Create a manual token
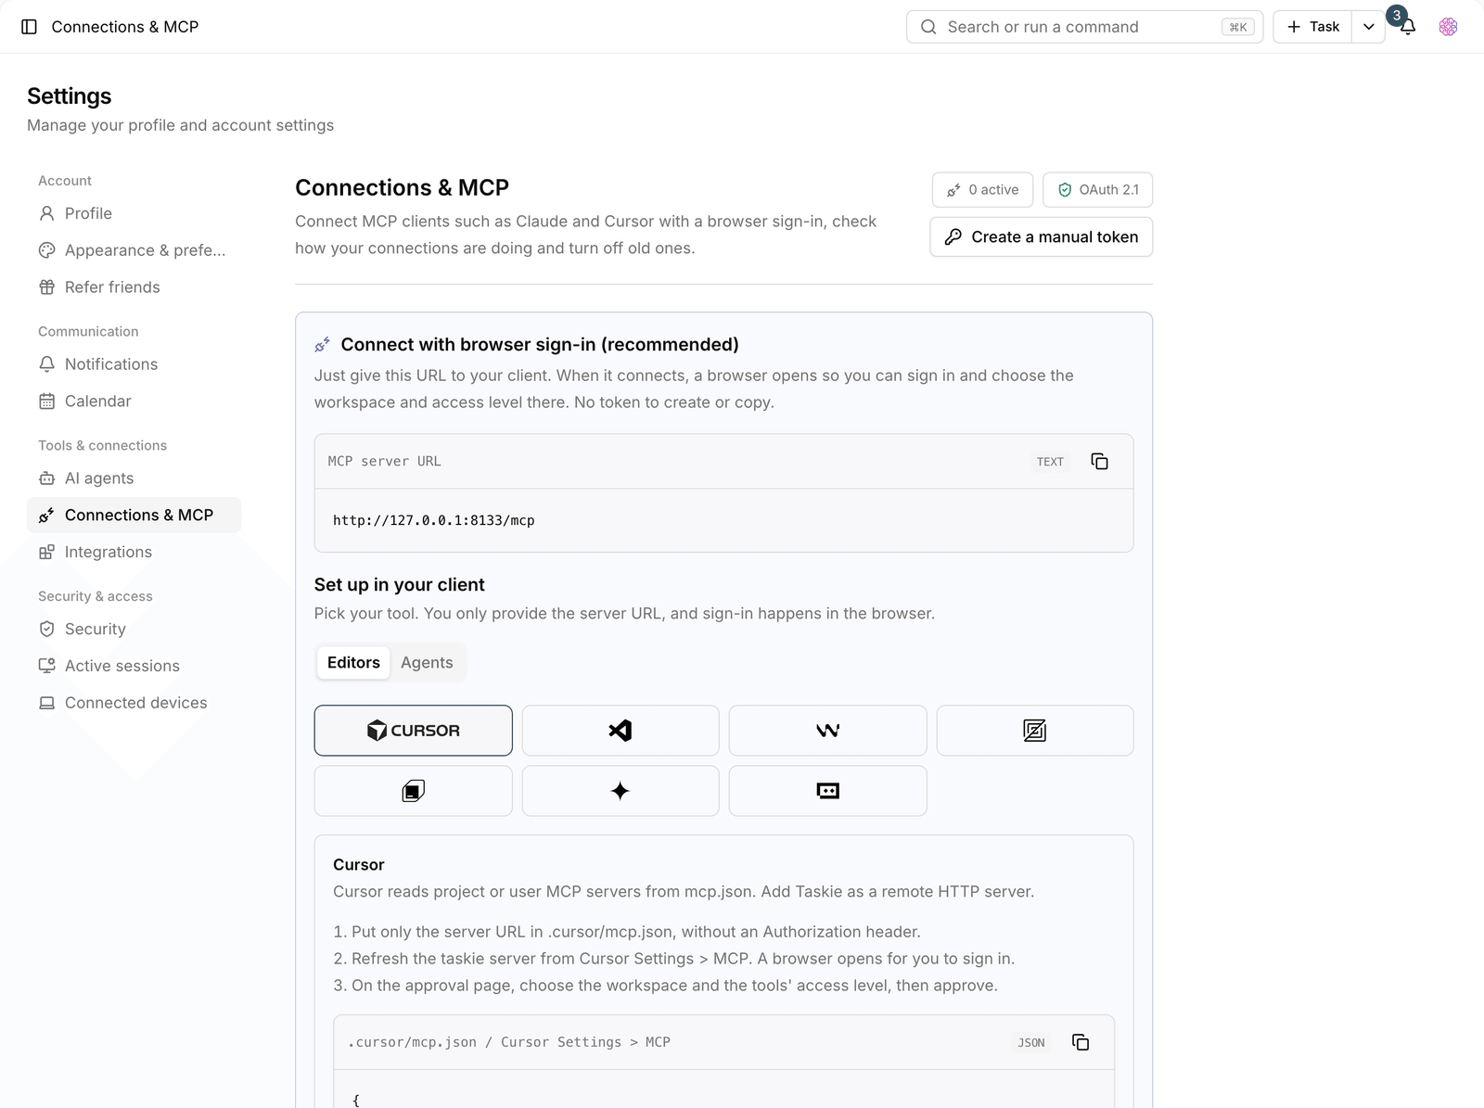 (1041, 237)
